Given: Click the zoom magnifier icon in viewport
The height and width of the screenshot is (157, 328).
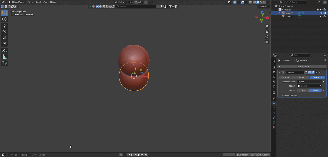Looking at the screenshot, I should (x=267, y=27).
